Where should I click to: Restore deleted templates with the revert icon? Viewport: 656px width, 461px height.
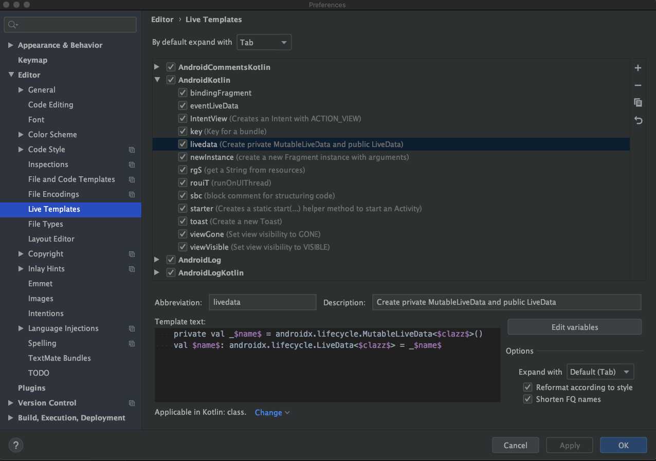coord(638,120)
